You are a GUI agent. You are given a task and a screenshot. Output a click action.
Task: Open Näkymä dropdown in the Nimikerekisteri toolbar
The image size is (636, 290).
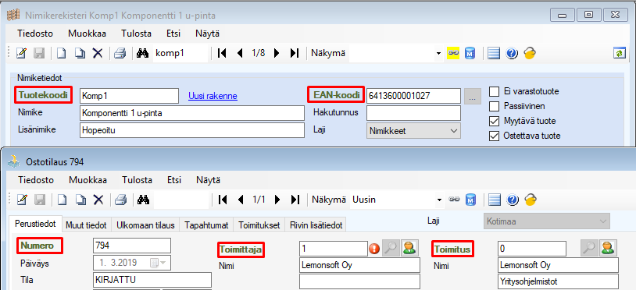coord(438,53)
